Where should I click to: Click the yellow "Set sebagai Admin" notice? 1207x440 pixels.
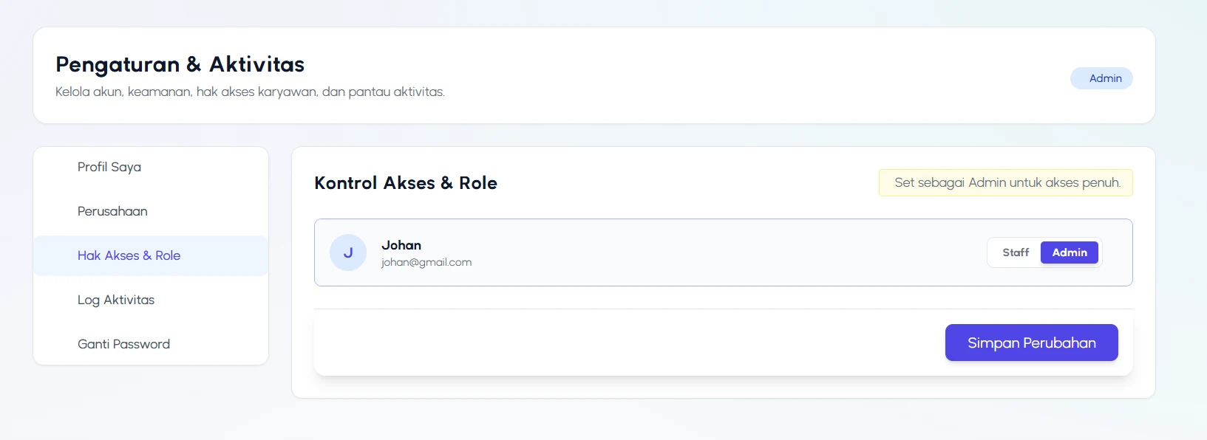click(x=1005, y=182)
